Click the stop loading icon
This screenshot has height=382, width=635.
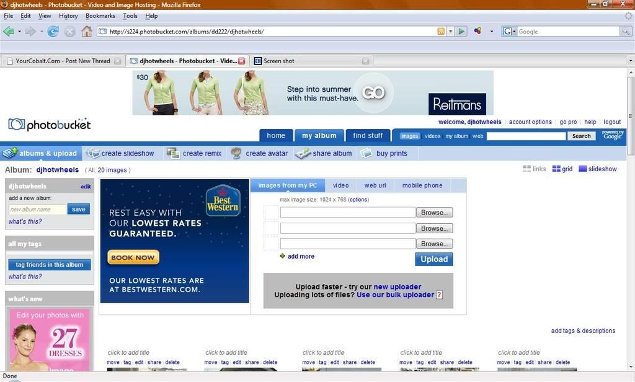69,31
